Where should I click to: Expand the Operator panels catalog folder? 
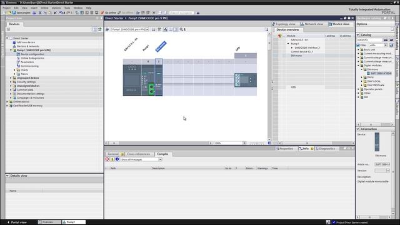[x=358, y=89]
